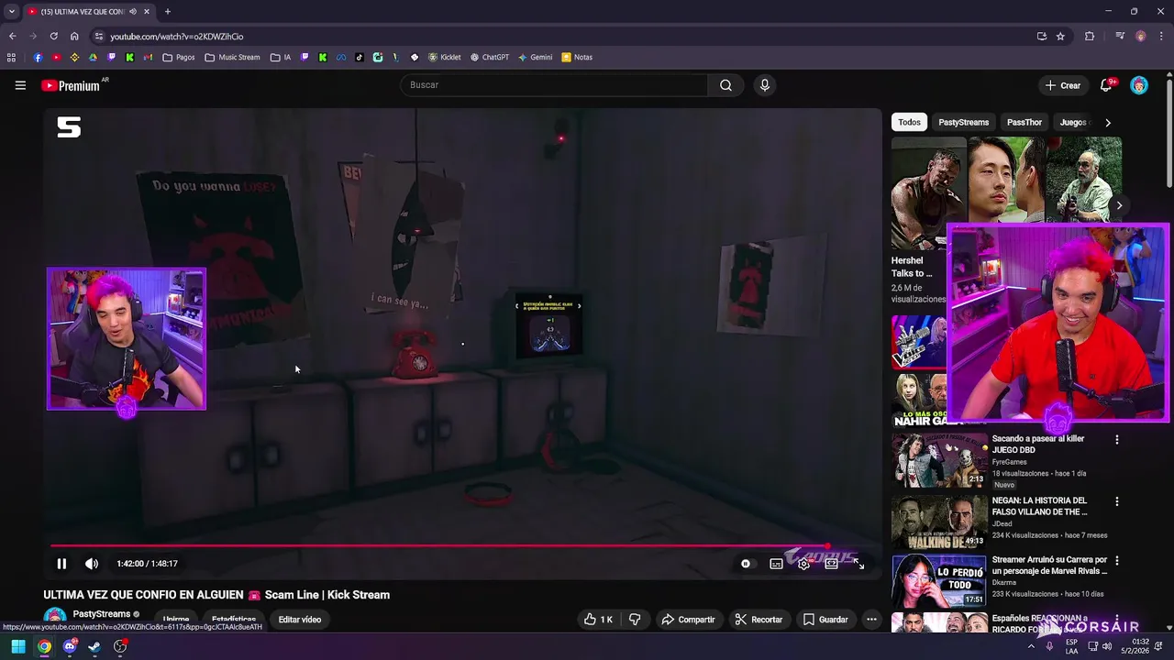1174x660 pixels.
Task: Open the Kicklet bookmark
Action: 445,57
